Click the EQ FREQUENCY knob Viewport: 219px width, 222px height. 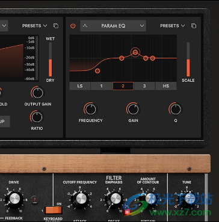(90, 109)
